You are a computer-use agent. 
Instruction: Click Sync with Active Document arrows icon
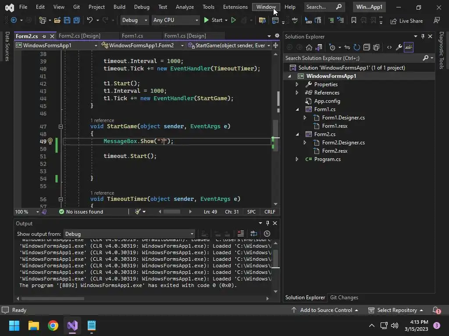(x=347, y=47)
